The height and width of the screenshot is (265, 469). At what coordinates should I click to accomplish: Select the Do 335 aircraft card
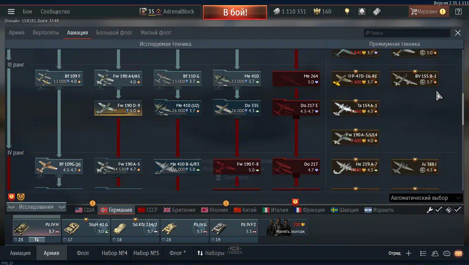[237, 108]
